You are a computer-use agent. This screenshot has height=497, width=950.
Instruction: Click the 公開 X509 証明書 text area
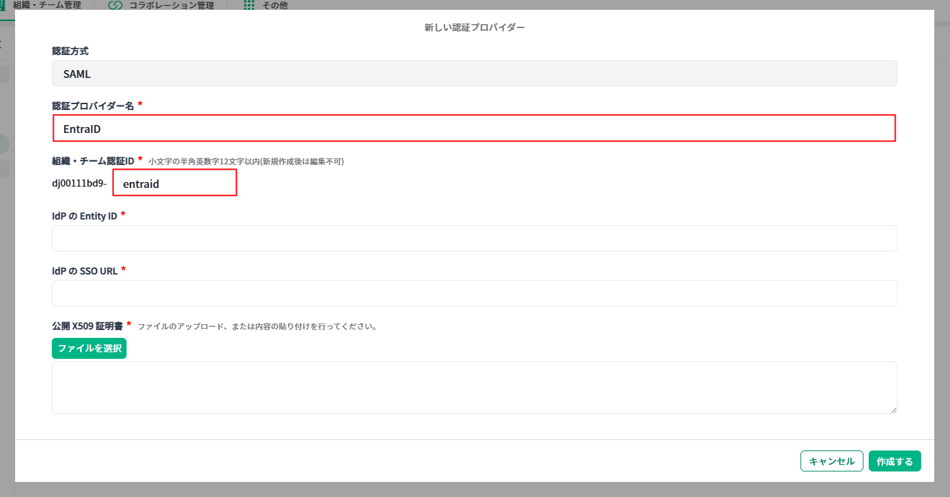point(474,388)
